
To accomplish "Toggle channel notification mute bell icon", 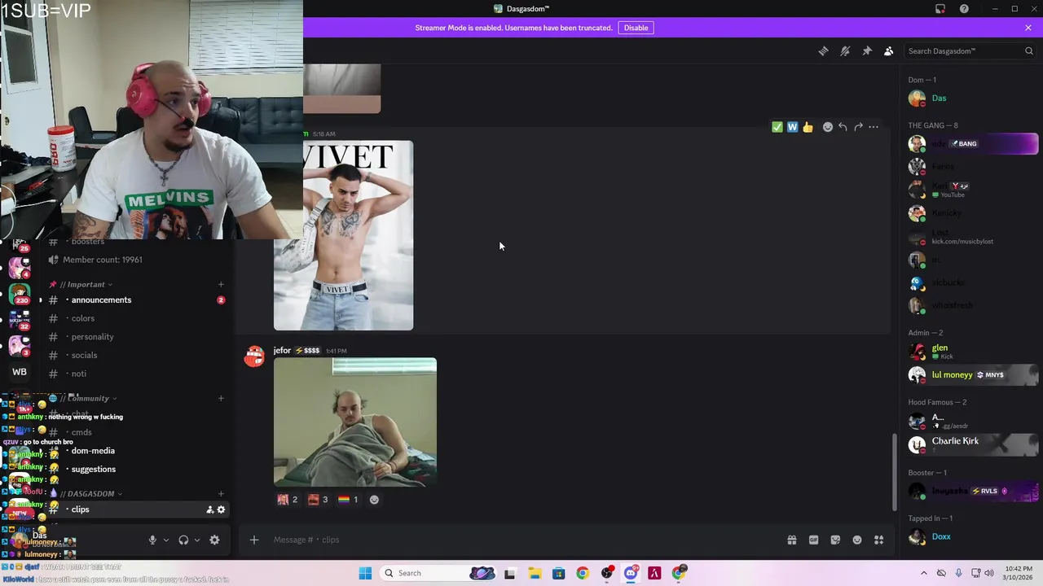I will 845,50.
